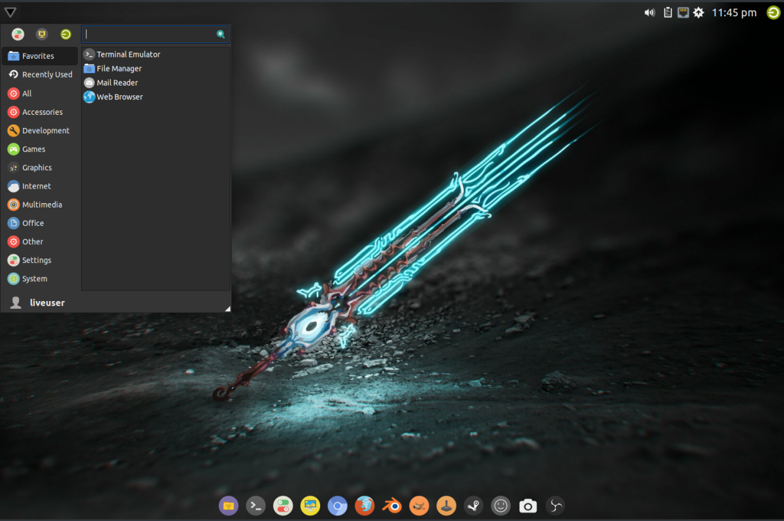784x521 pixels.
Task: Open the joystick games dock icon
Action: pos(446,505)
